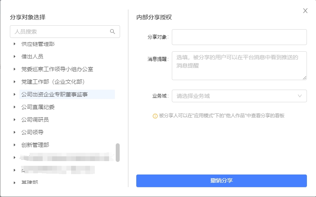The height and width of the screenshot is (197, 316).
Task: Open the 业务域 dropdown
Action: [x=235, y=96]
